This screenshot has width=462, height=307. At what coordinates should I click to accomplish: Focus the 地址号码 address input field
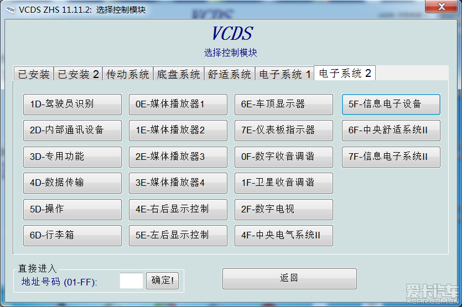[132, 281]
